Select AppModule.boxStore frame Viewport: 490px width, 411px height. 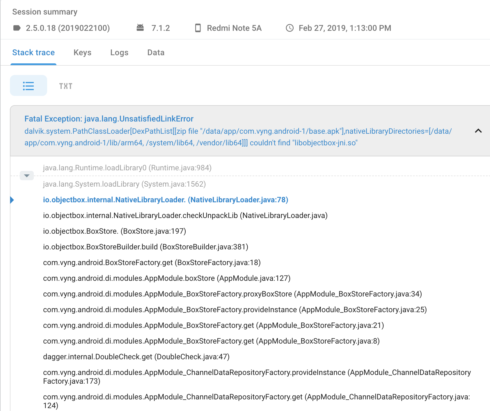coord(167,278)
